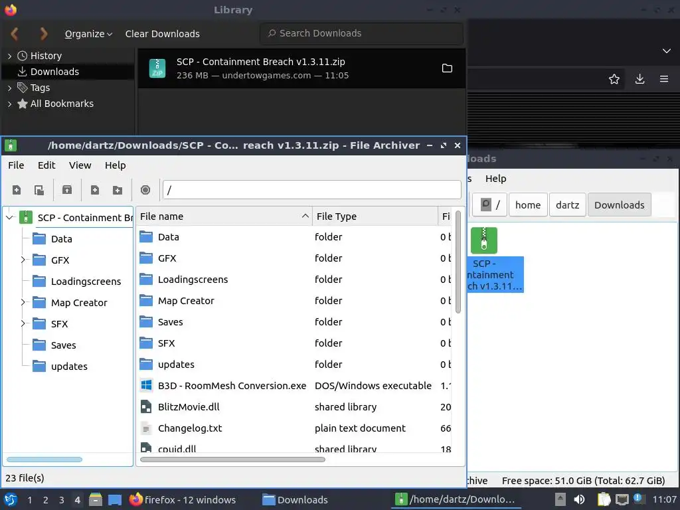This screenshot has width=680, height=510.
Task: Expand the SFX folder in the tree
Action: pyautogui.click(x=23, y=323)
